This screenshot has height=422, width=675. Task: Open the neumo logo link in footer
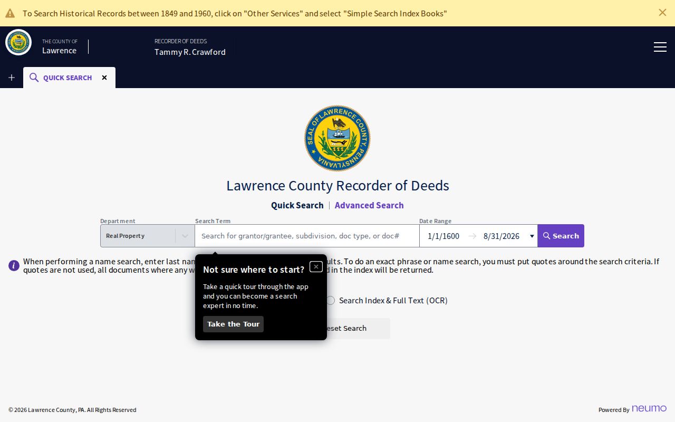coord(649,409)
